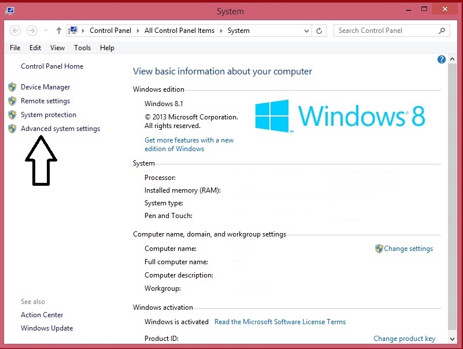Refresh the System page
Image resolution: width=463 pixels, height=349 pixels.
point(319,31)
